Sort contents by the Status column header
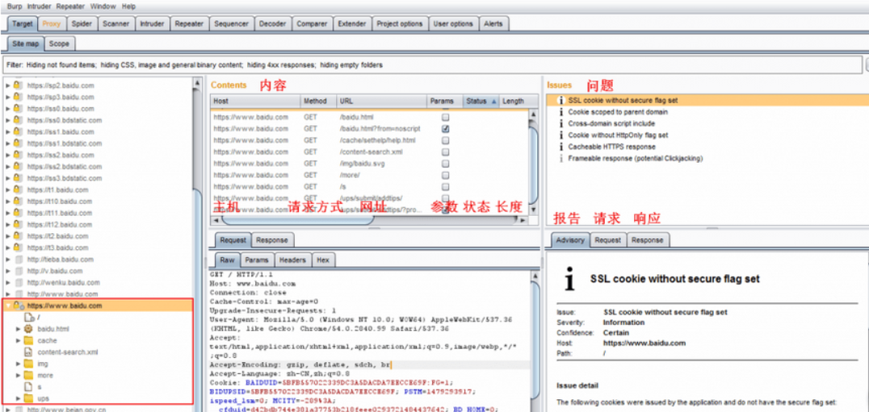 476,102
